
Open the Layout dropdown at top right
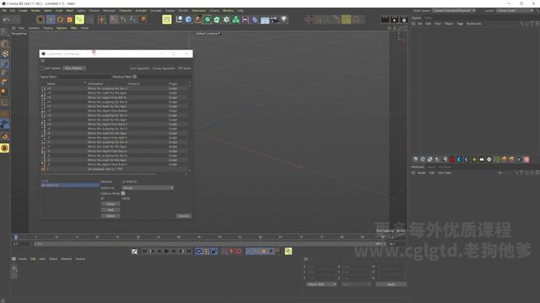(516, 11)
